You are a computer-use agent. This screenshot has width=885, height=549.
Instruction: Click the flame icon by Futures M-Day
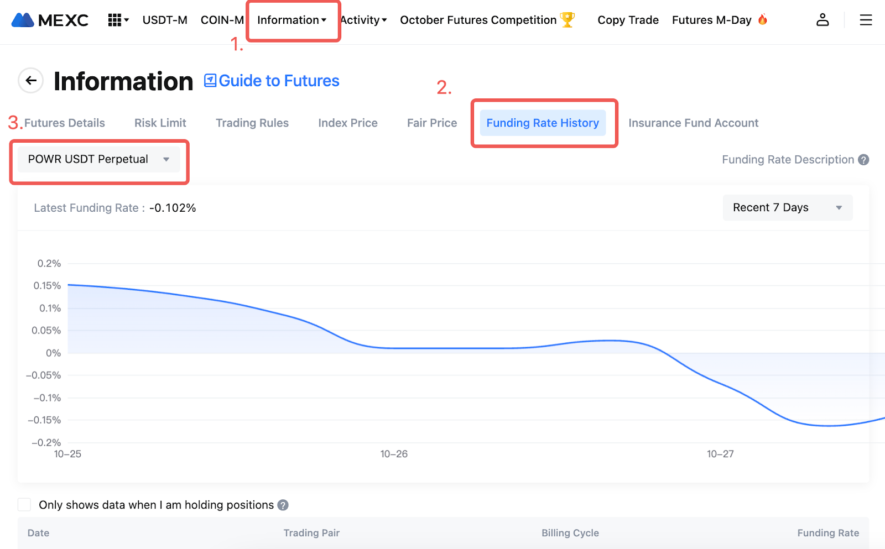click(763, 20)
